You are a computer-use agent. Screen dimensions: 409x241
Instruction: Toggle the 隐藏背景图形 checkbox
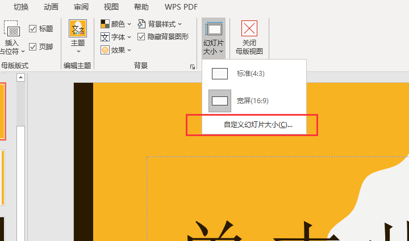141,37
